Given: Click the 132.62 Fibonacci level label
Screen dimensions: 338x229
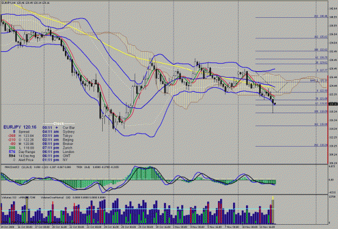Looking at the screenshot, I should pos(321,50).
